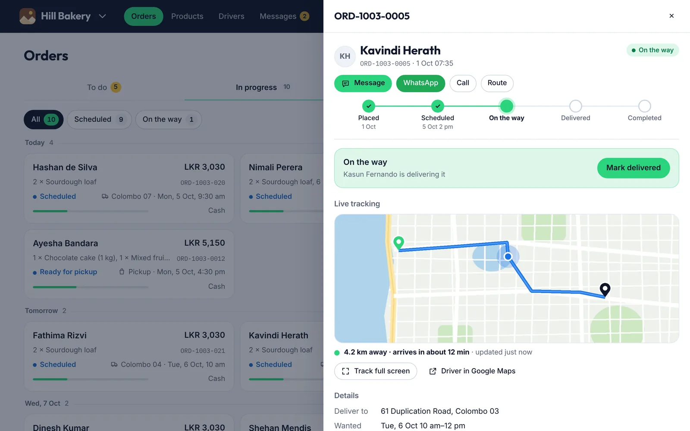Viewport: 690px width, 431px height.
Task: Send a Message to Kavindi Herath
Action: pyautogui.click(x=363, y=83)
